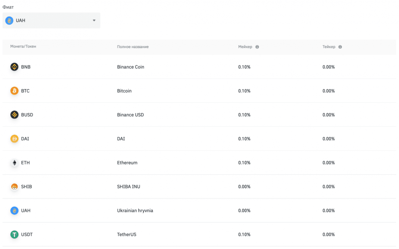This screenshot has height=249, width=399.
Task: Click the Полное название column header
Action: [x=132, y=47]
